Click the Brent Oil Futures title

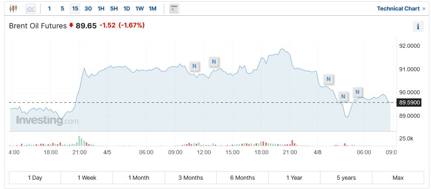click(x=38, y=26)
